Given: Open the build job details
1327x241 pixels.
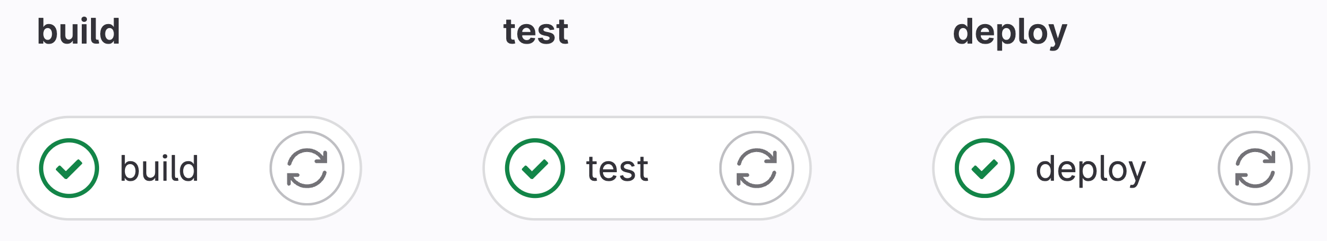Looking at the screenshot, I should [159, 169].
